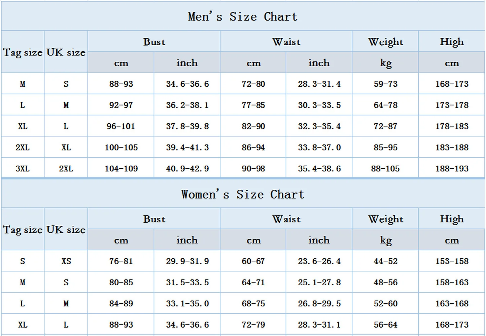Click the Women's Size Chart title
Viewport: 486px width, 336px height.
pyautogui.click(x=243, y=194)
